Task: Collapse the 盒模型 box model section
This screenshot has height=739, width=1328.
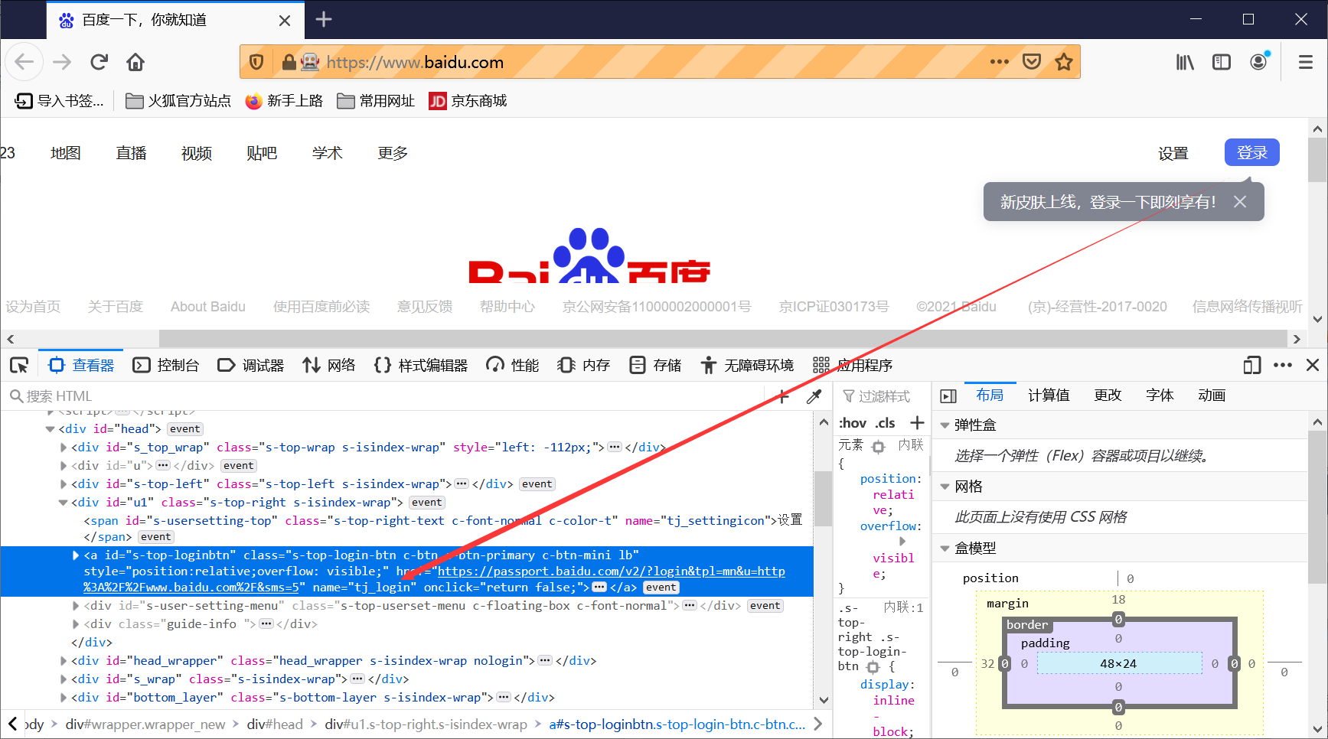Action: 945,549
